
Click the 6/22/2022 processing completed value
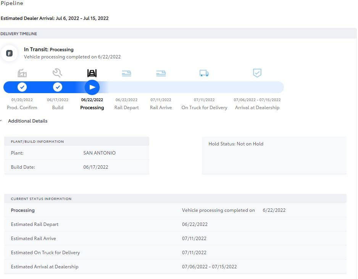(x=274, y=210)
